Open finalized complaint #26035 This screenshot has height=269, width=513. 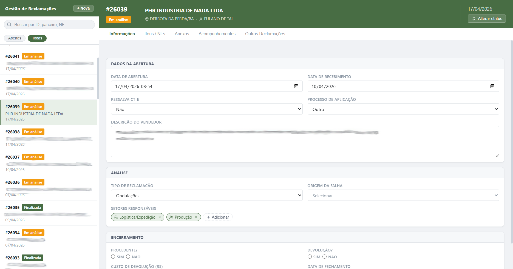pyautogui.click(x=49, y=213)
